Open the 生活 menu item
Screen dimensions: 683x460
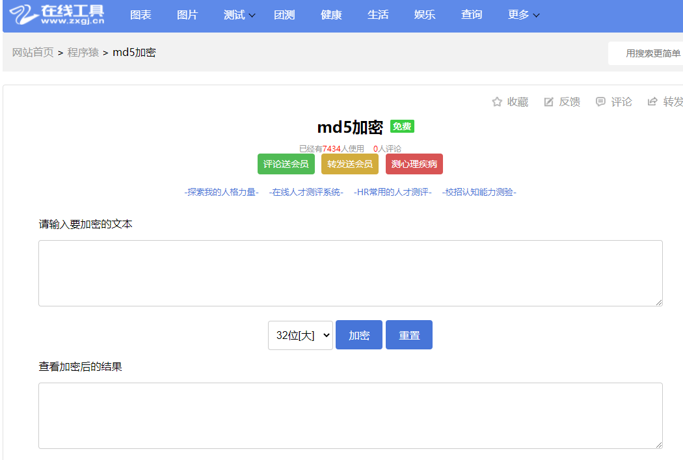pyautogui.click(x=378, y=15)
